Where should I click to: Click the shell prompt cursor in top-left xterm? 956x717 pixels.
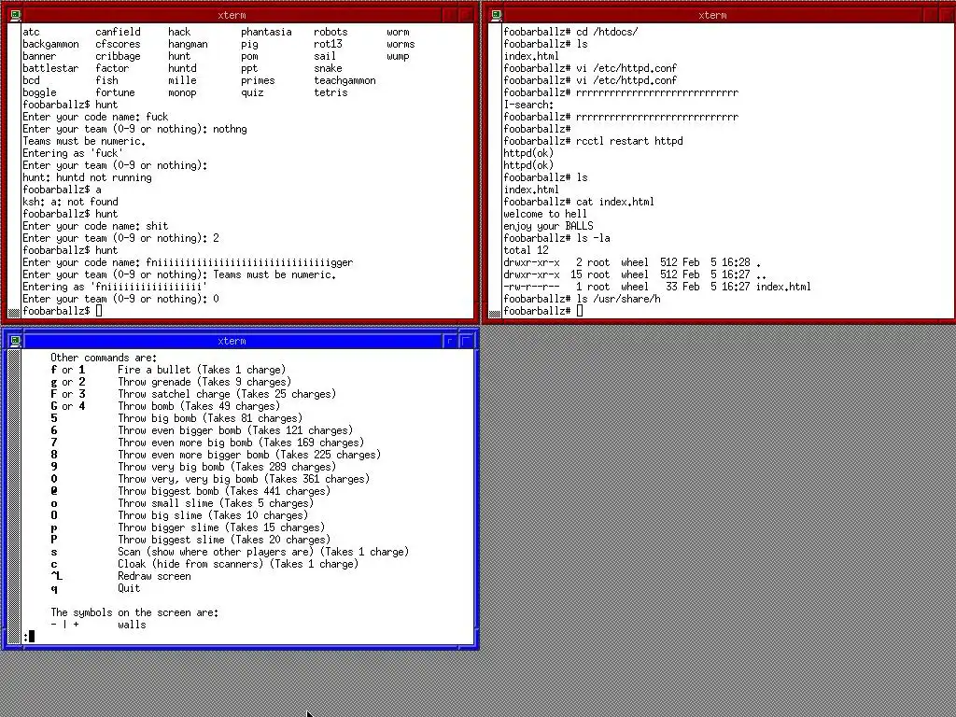pos(99,311)
